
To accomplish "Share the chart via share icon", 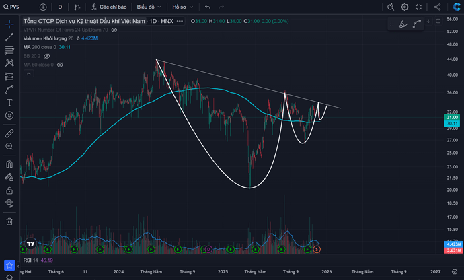I will 437,7.
